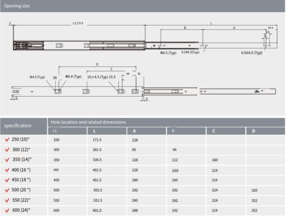Click the '50.5' dimension label in upper diagram
This screenshot has width=286, height=217.
click(270, 28)
